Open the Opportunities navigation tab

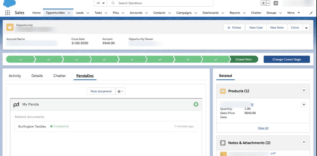55,13
